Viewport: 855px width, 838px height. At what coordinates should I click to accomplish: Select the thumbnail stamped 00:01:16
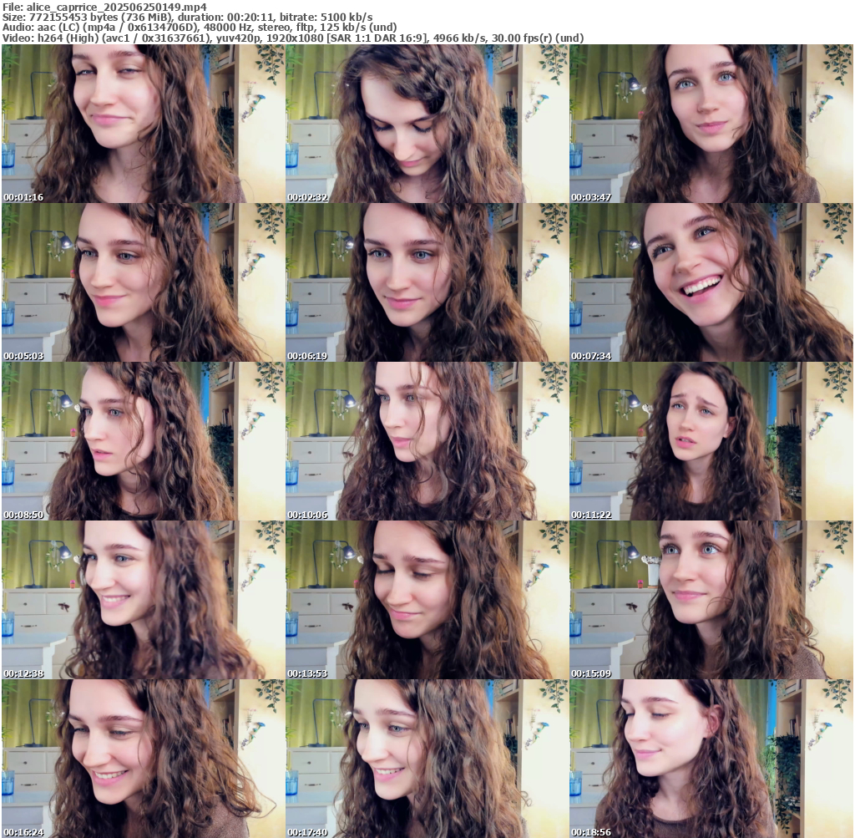click(143, 124)
